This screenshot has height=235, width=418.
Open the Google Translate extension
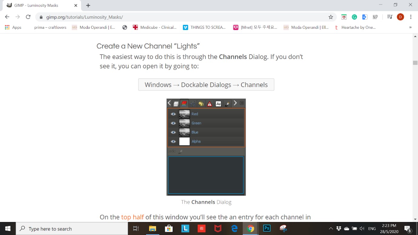(x=365, y=17)
